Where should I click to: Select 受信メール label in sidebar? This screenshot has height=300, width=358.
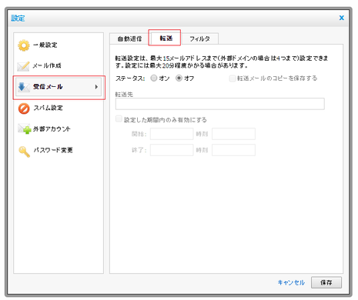(48, 87)
